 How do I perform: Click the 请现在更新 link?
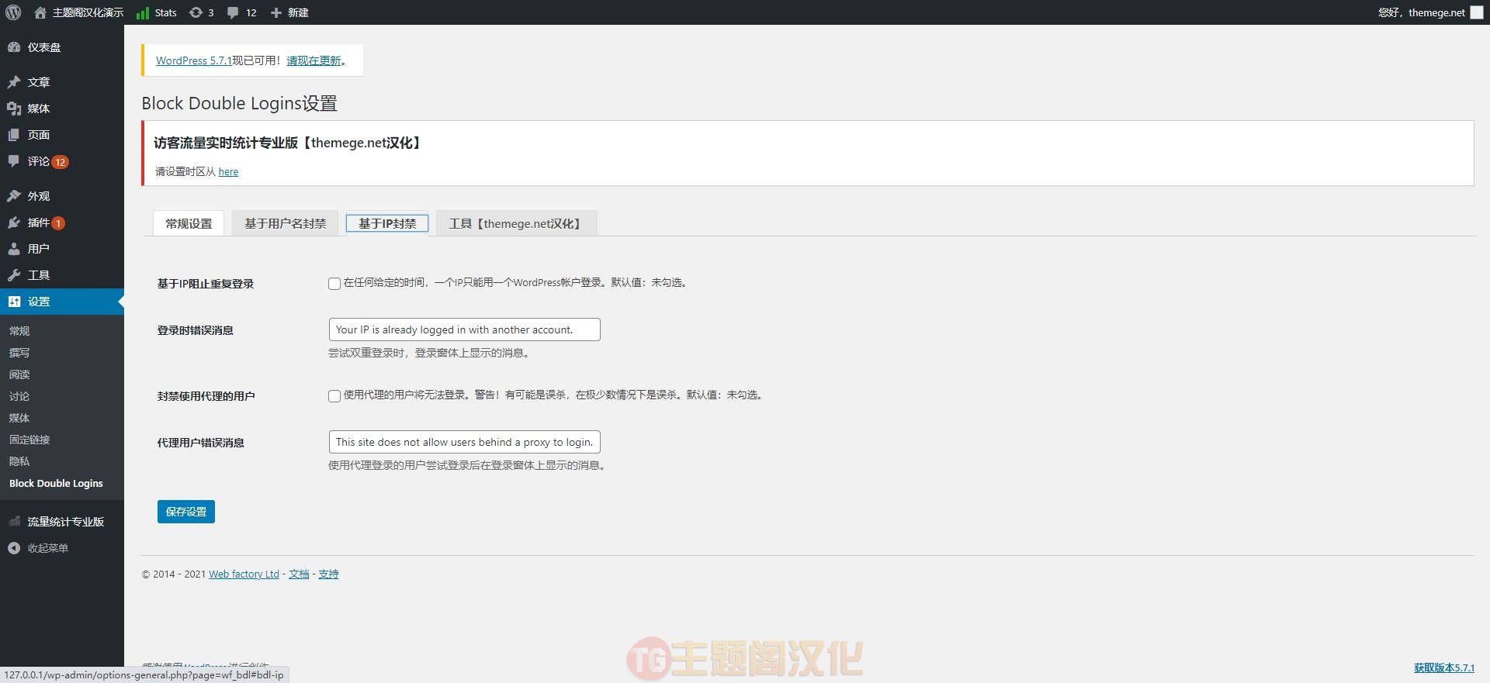(x=314, y=60)
